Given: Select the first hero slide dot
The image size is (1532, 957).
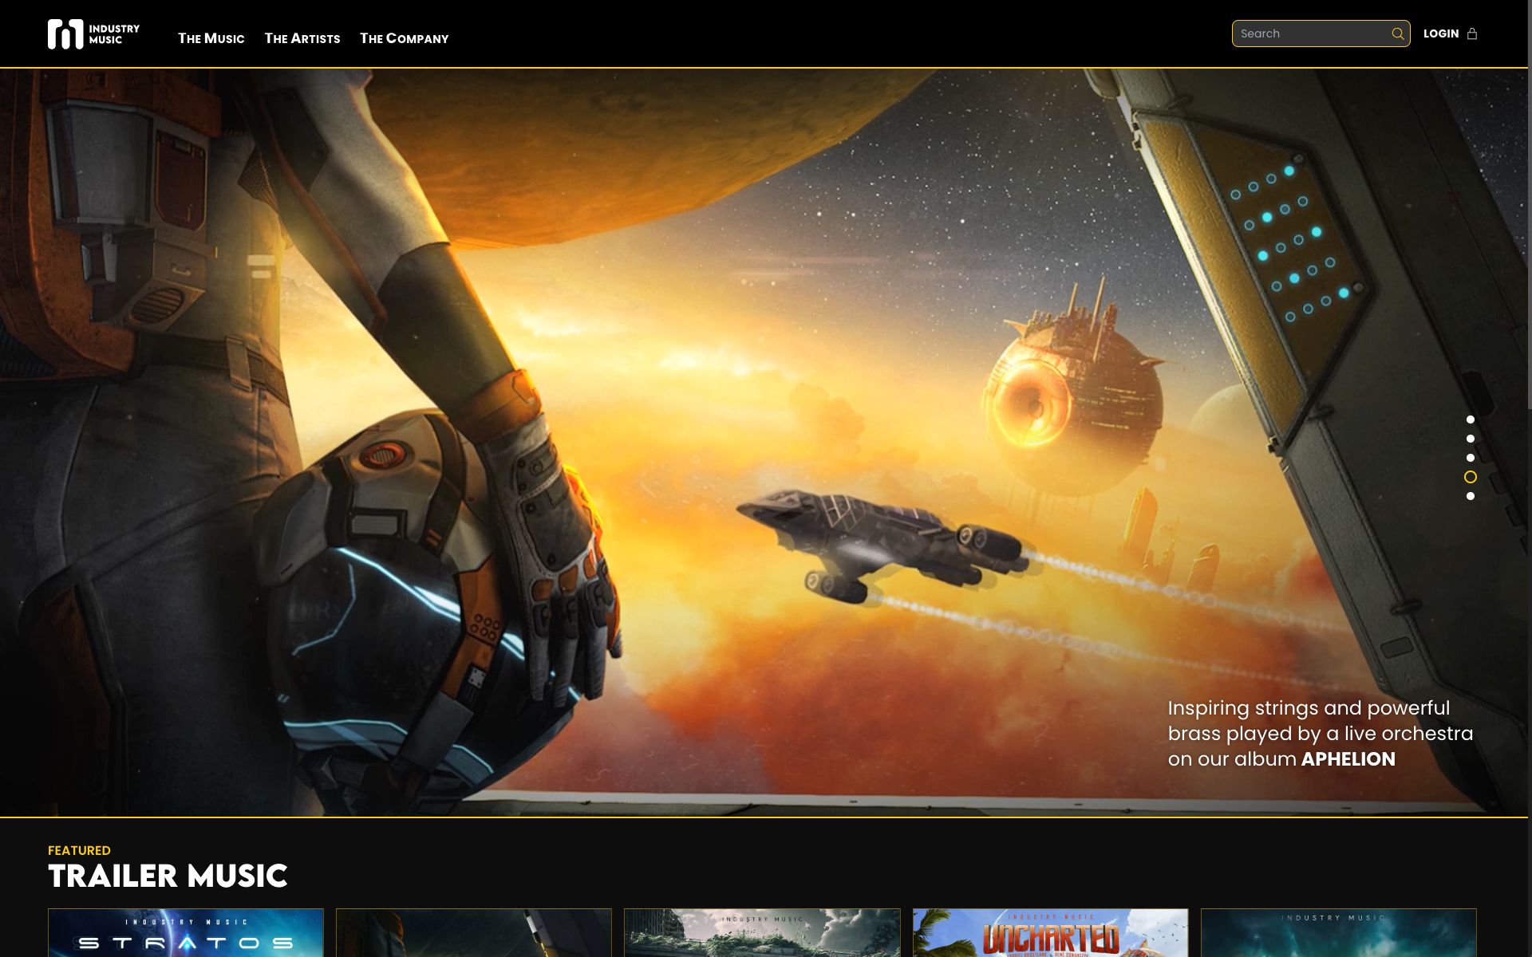Looking at the screenshot, I should click(x=1470, y=419).
